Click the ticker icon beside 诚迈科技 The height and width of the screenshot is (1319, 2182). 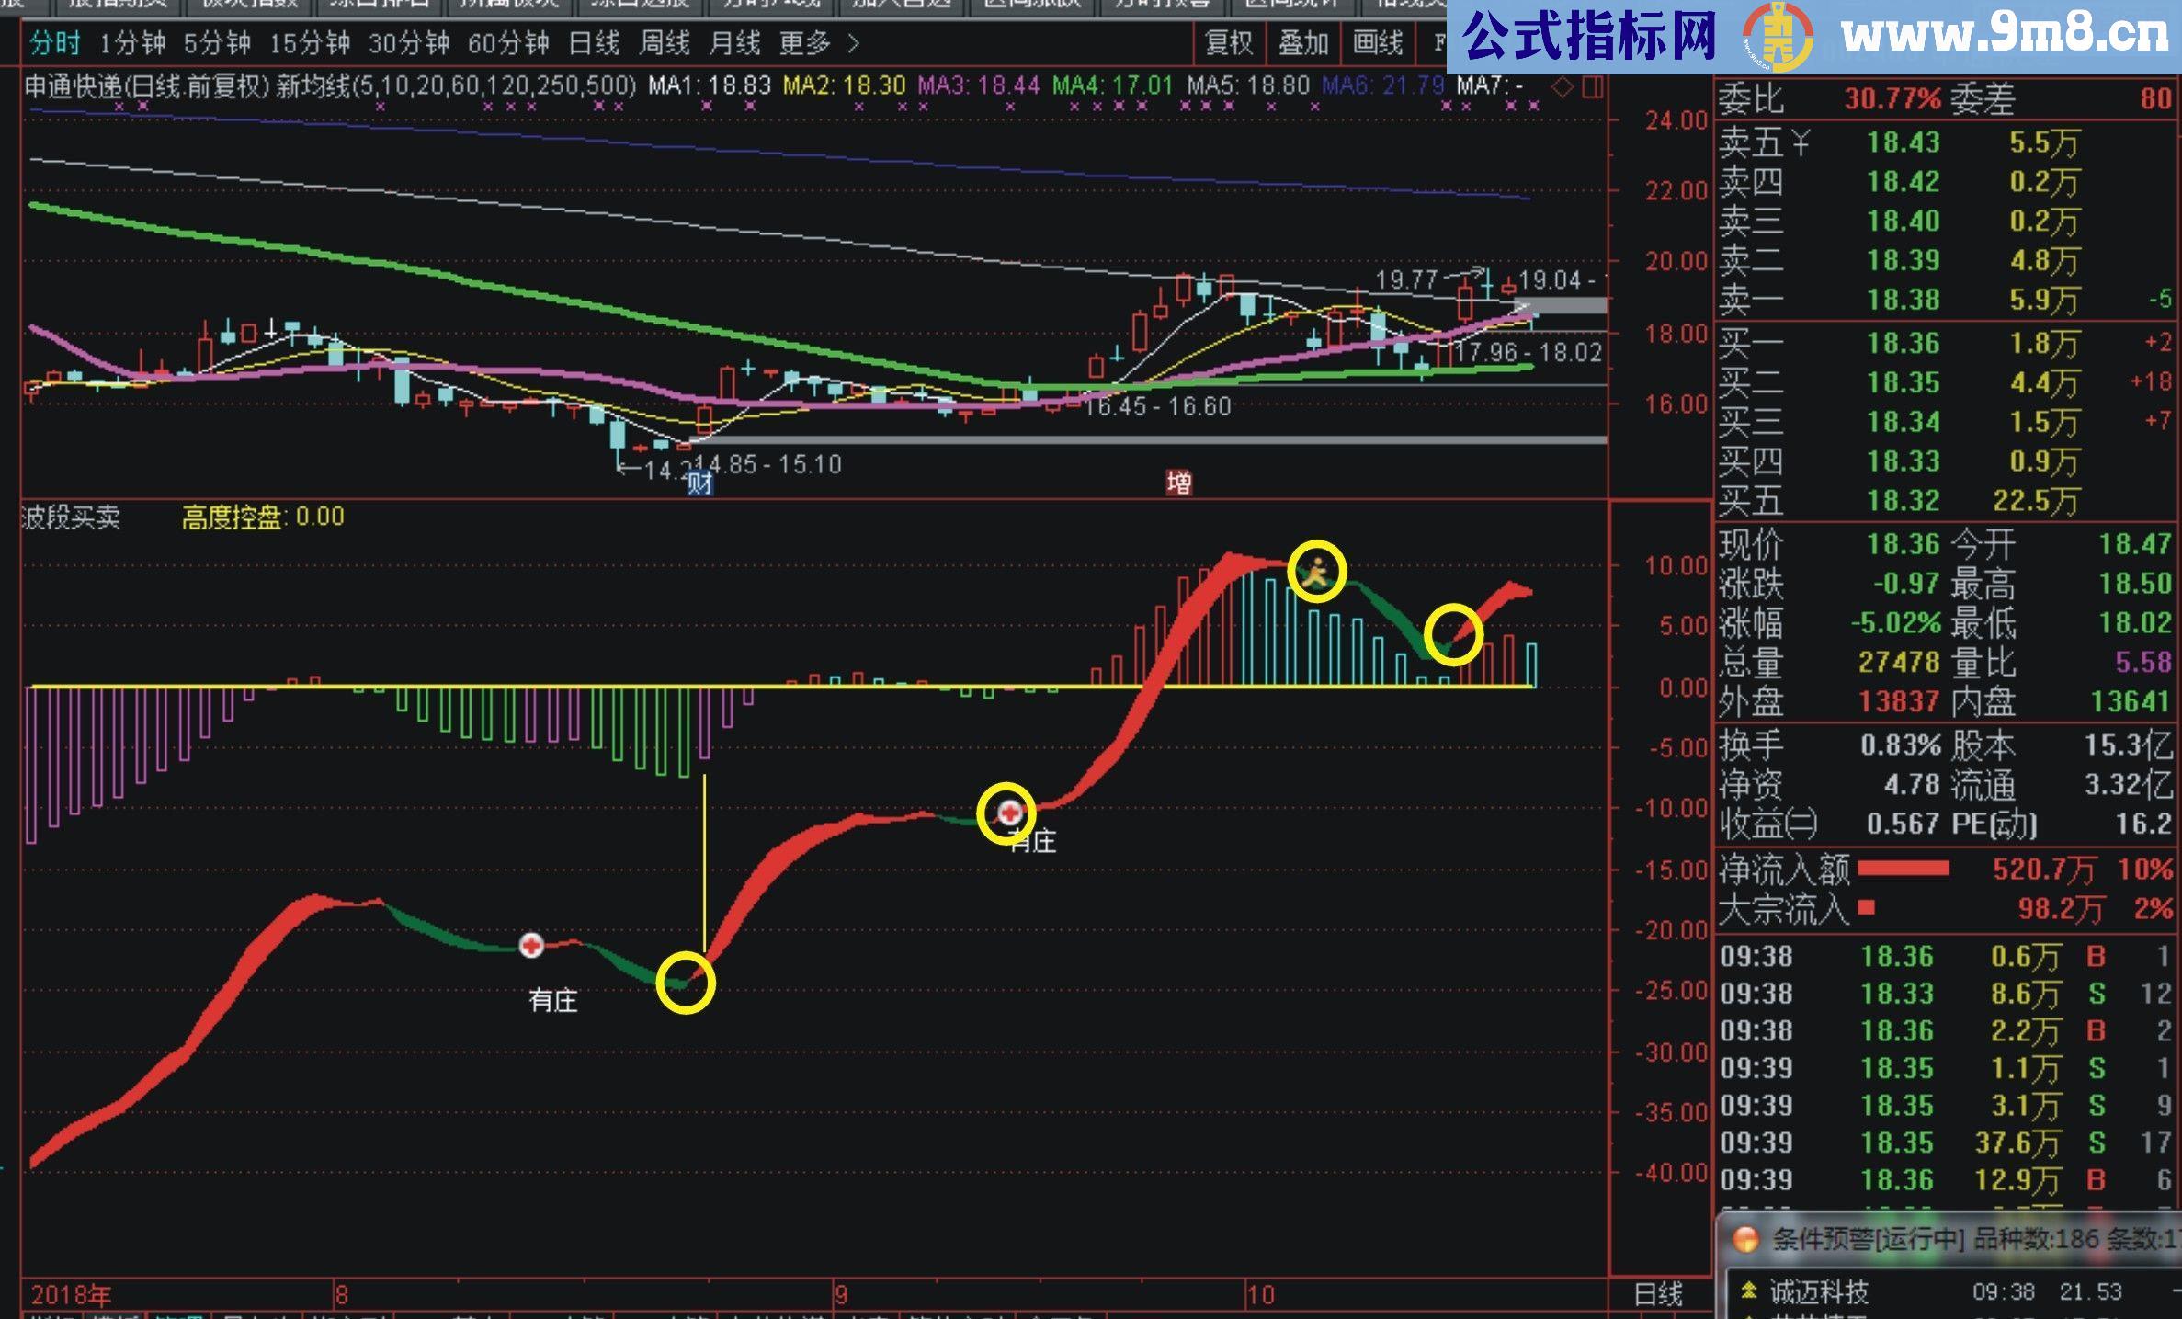coord(1749,1291)
